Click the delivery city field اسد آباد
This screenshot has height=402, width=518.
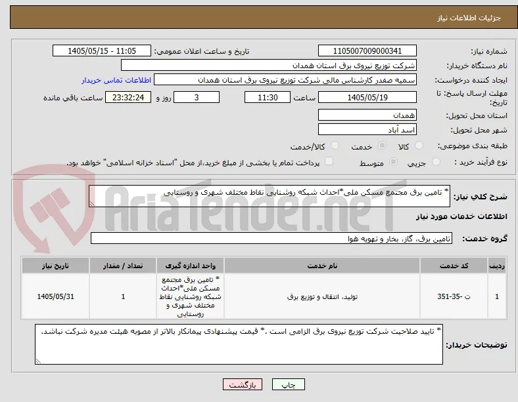[367, 129]
